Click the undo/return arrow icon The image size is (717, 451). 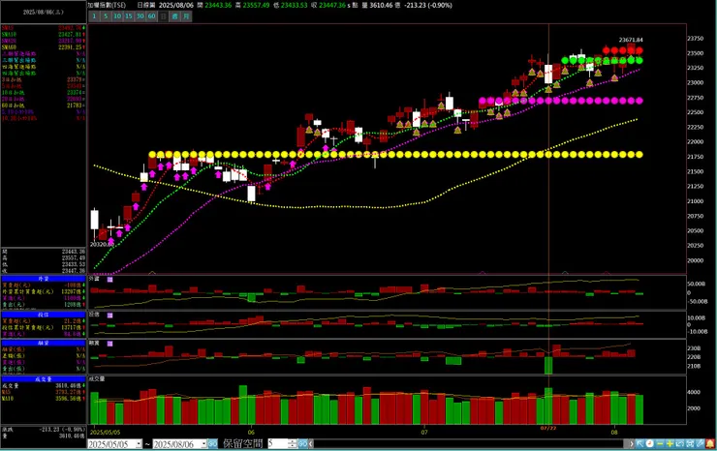tap(679, 443)
